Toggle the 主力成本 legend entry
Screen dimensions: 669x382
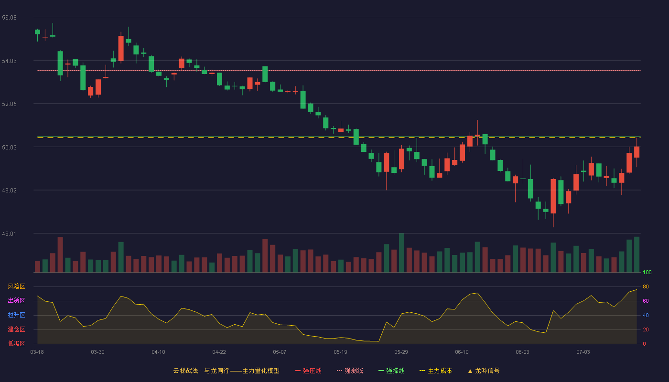(436, 371)
